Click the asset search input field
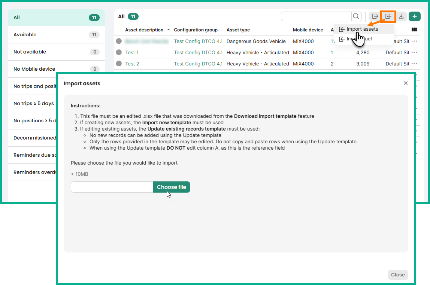The width and height of the screenshot is (430, 285). [x=316, y=16]
